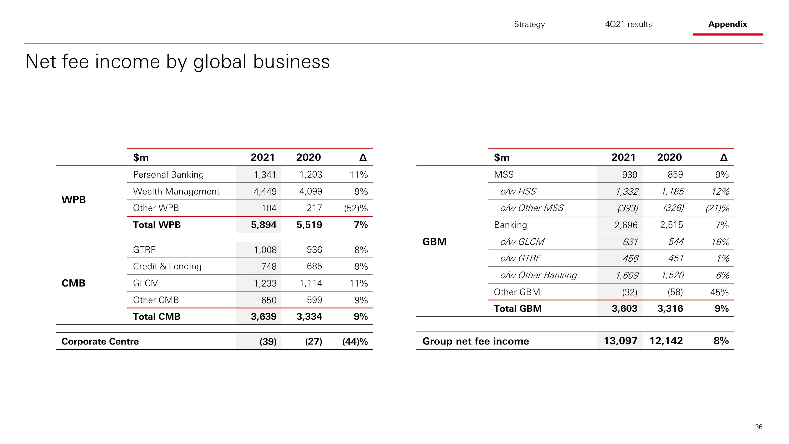Screen dimensions: 789x444
Task: Click Total CMB 2020 value 3,334
Action: tap(309, 316)
